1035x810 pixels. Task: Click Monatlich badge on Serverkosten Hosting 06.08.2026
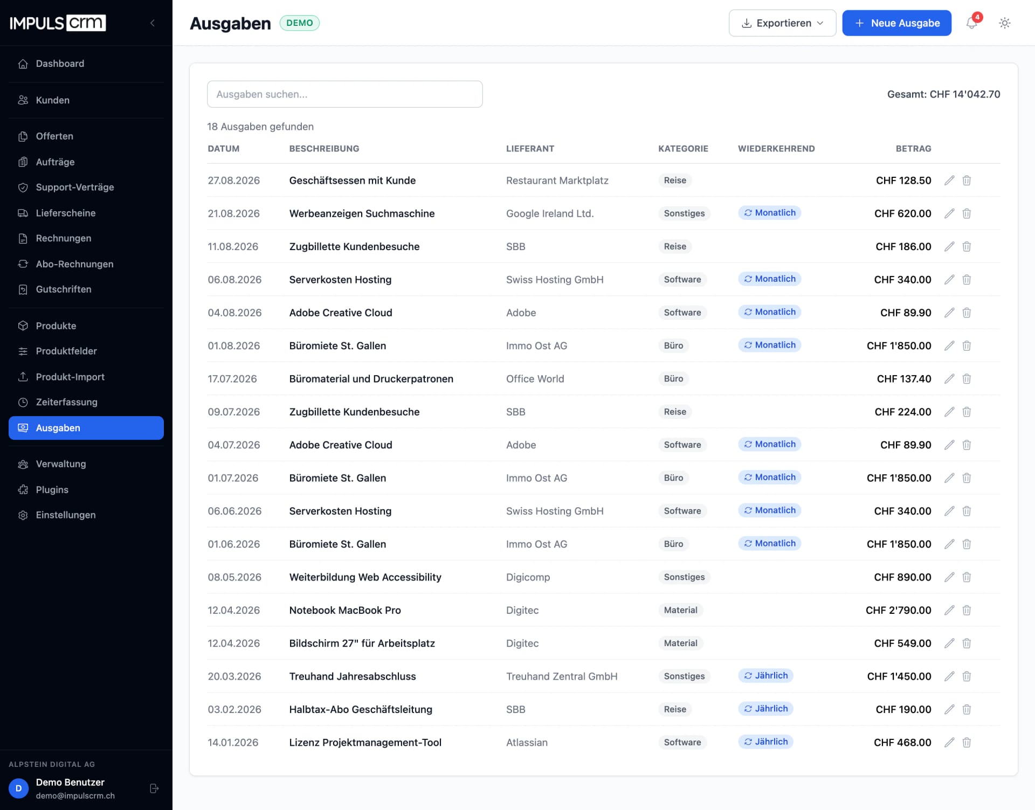click(x=770, y=279)
